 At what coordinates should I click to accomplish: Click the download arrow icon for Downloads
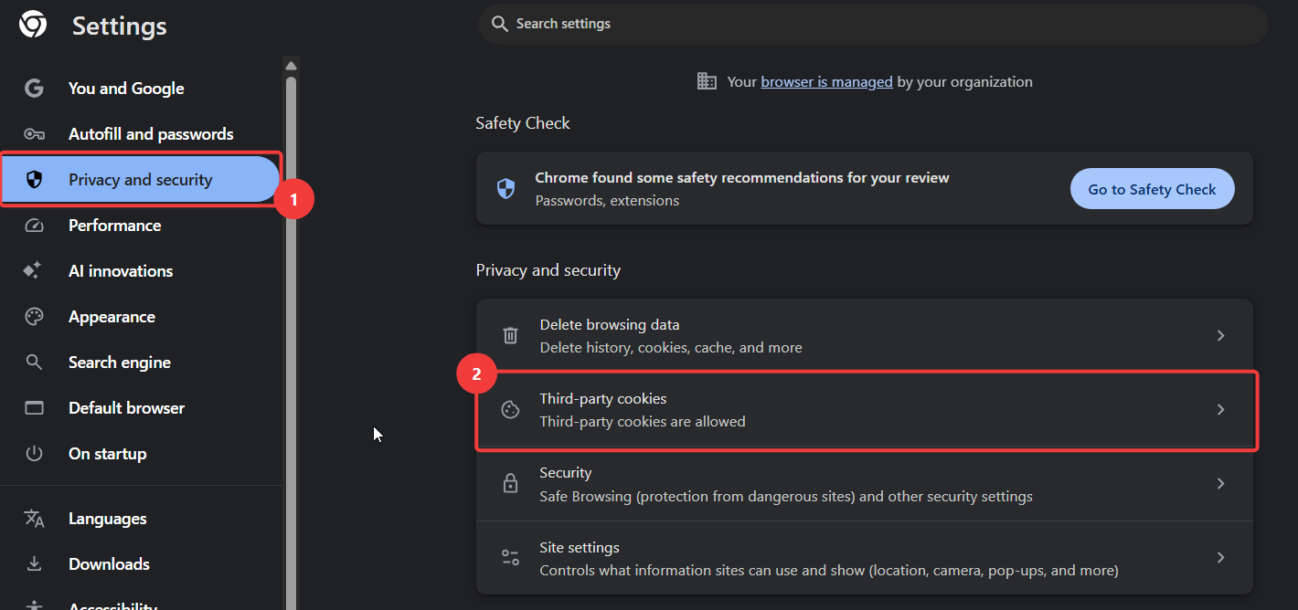34,564
